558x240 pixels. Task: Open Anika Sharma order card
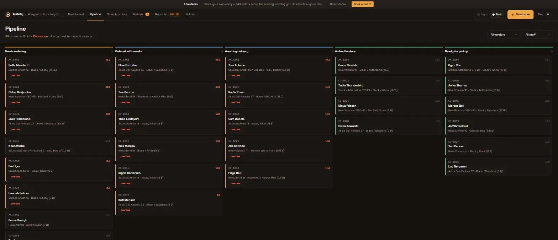pyautogui.click(x=499, y=85)
